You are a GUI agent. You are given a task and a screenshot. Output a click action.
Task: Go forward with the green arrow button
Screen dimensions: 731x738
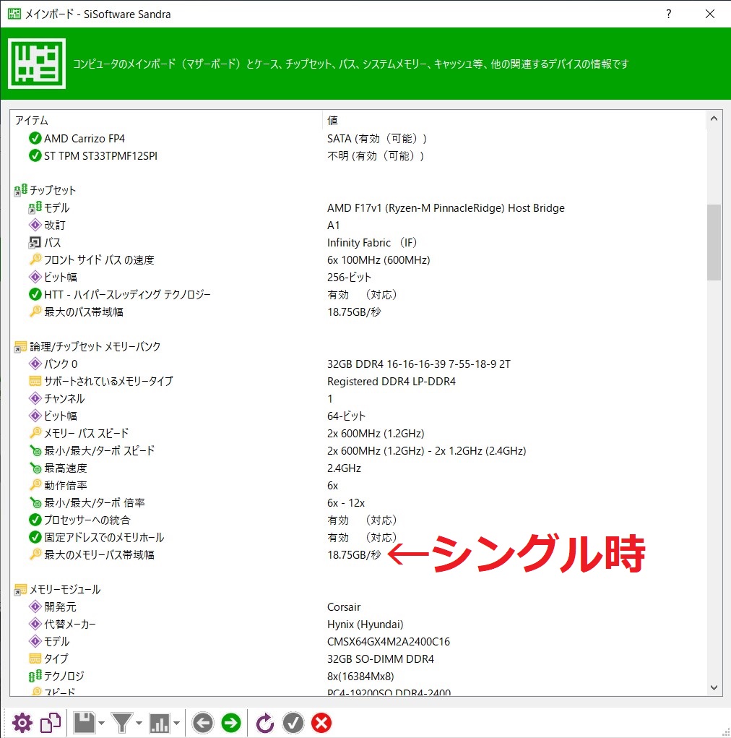(x=231, y=723)
